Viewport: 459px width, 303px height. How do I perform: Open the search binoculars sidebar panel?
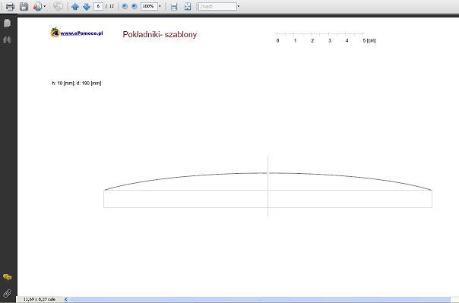7,39
